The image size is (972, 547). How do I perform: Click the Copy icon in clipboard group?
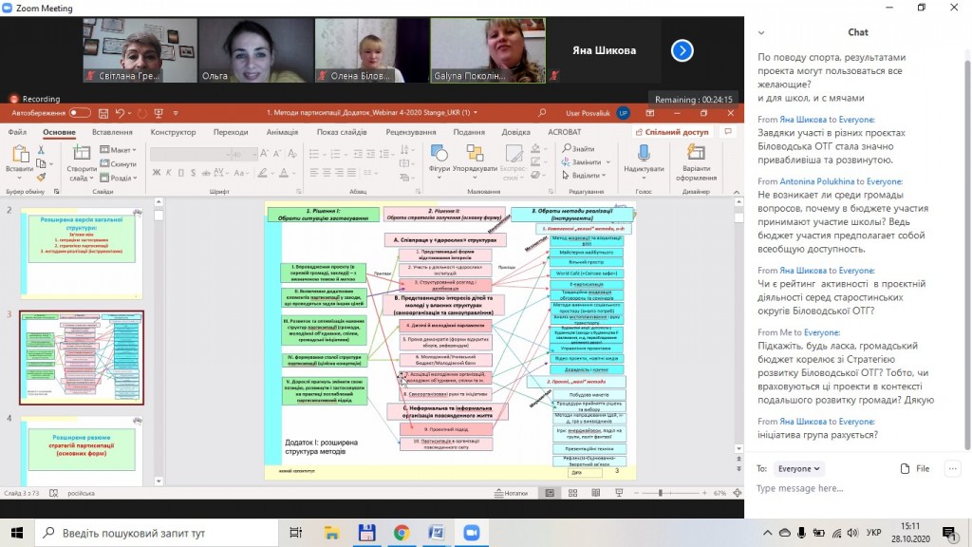pyautogui.click(x=41, y=163)
